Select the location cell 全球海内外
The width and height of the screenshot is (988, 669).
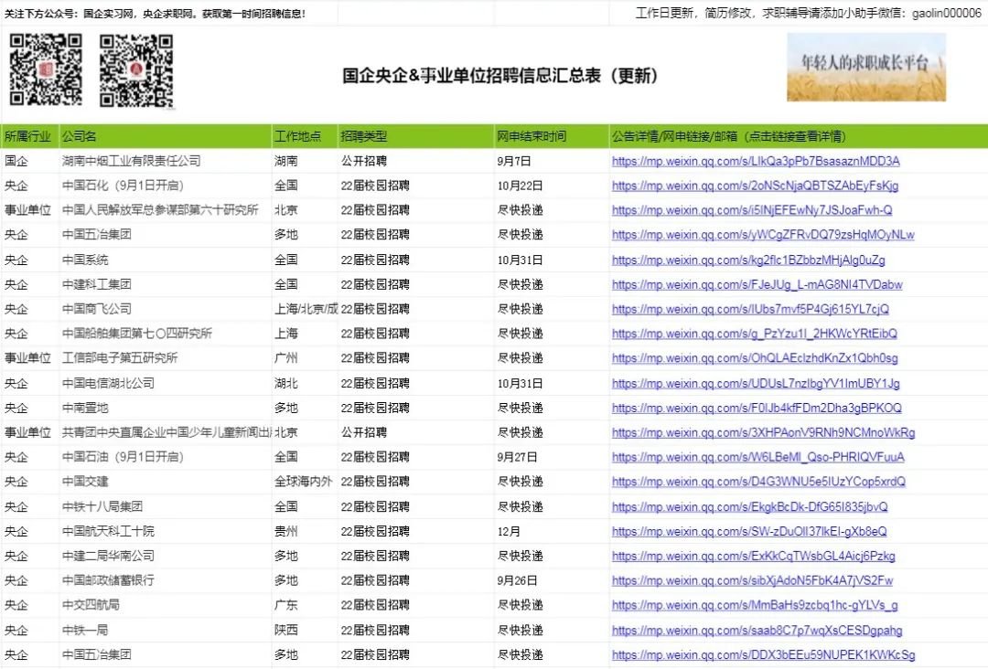coord(303,482)
